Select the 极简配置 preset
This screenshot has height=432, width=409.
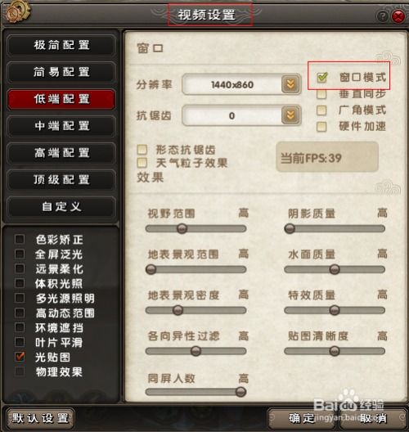(x=61, y=45)
